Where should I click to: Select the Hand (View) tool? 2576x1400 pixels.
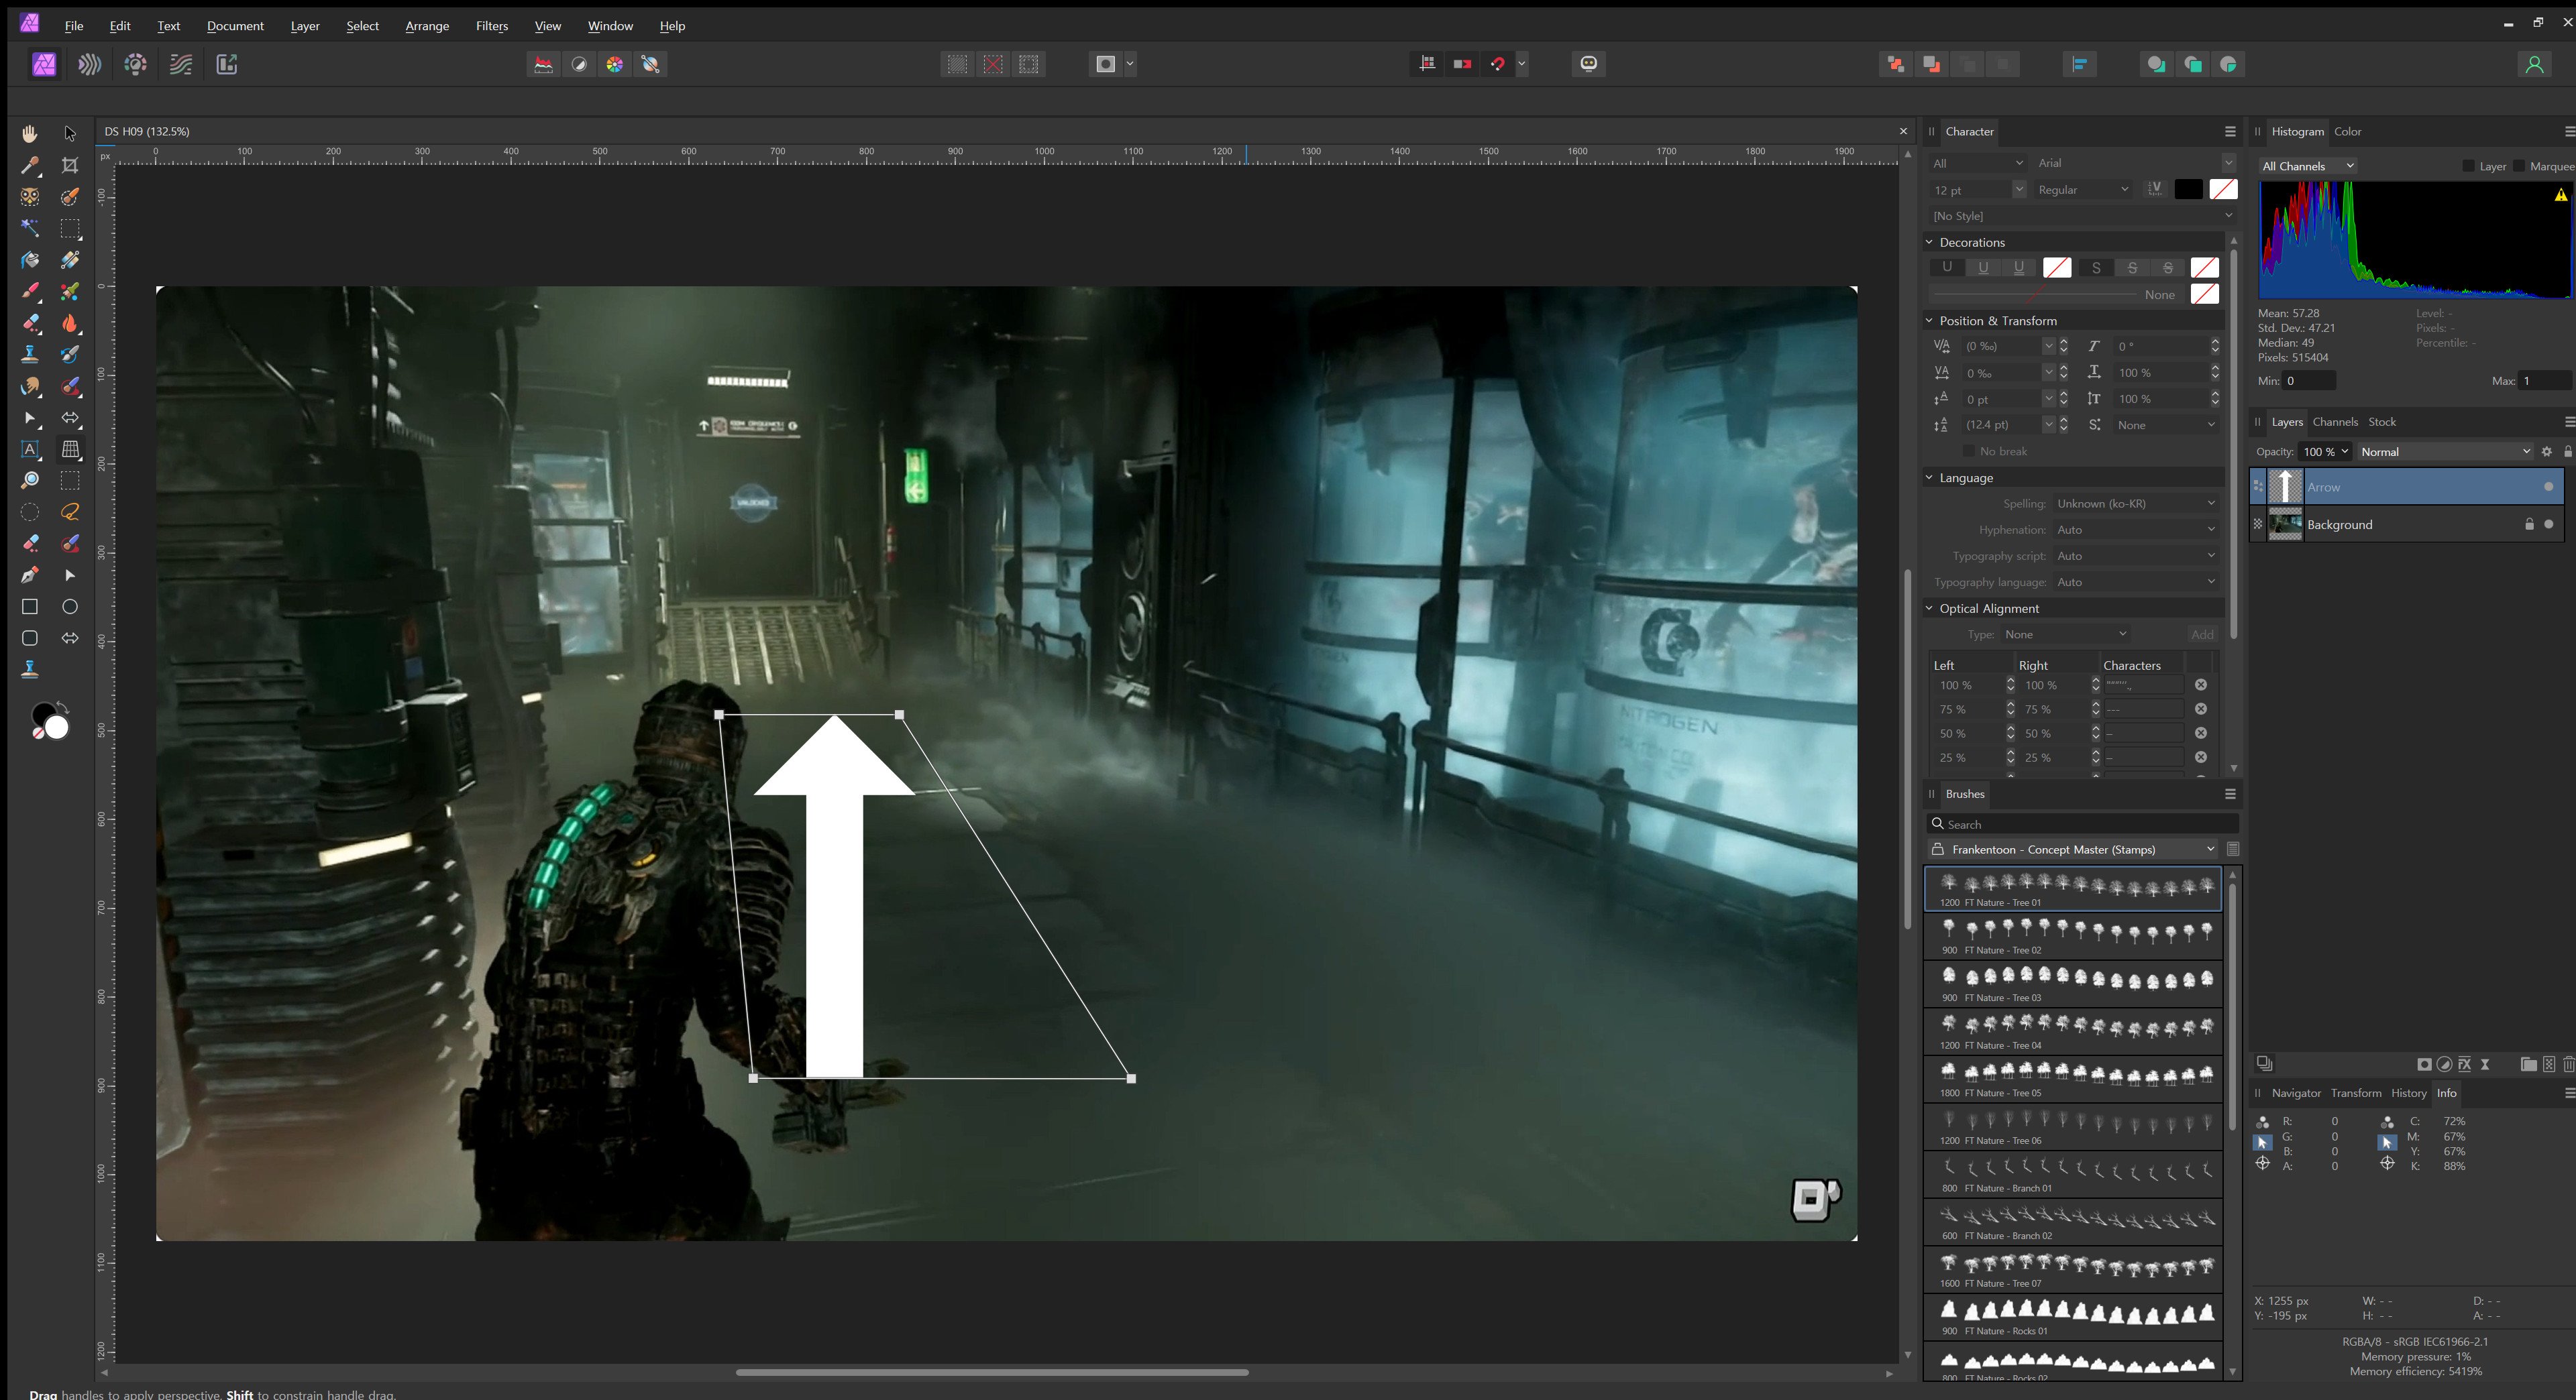(x=30, y=133)
